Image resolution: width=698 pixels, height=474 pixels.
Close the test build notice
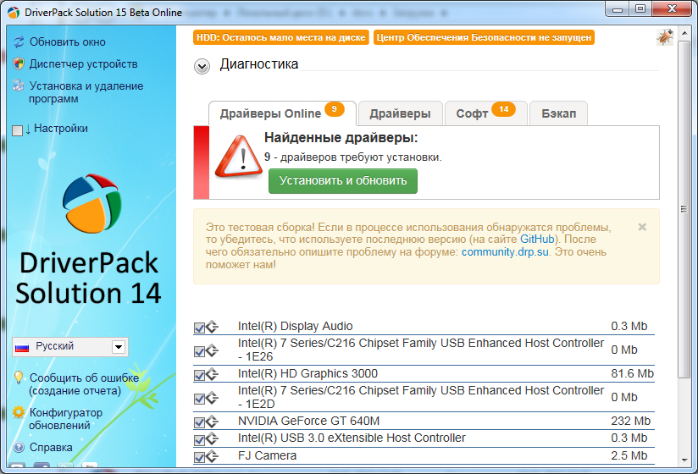[642, 227]
